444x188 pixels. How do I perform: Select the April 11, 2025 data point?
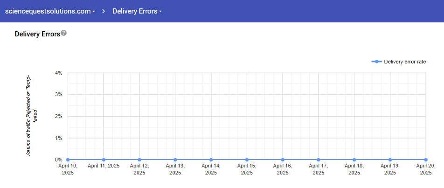click(104, 160)
